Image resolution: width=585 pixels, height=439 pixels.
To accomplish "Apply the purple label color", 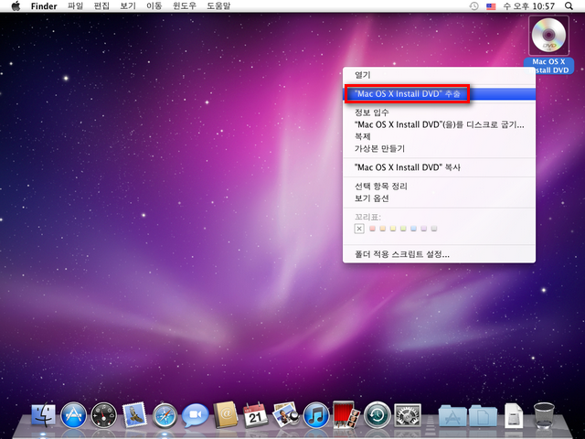I will tap(423, 228).
